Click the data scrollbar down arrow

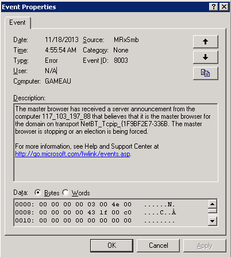tap(213, 221)
